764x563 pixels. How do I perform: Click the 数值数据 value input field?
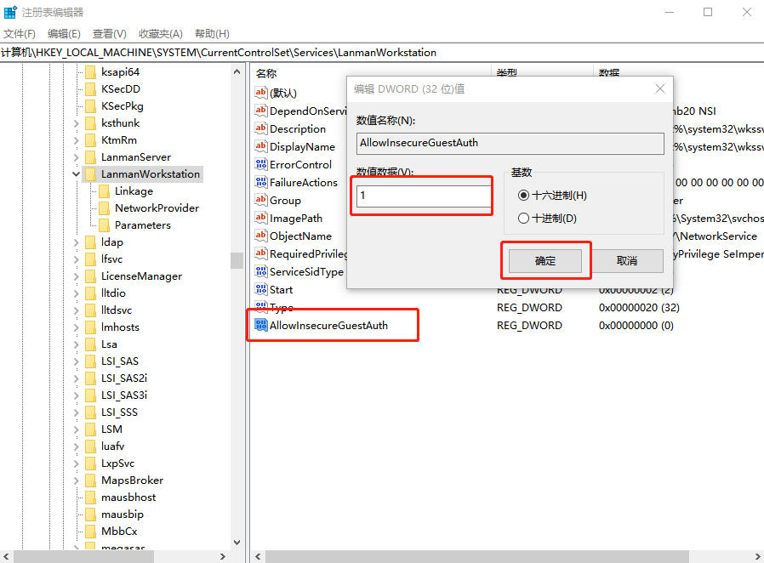424,196
